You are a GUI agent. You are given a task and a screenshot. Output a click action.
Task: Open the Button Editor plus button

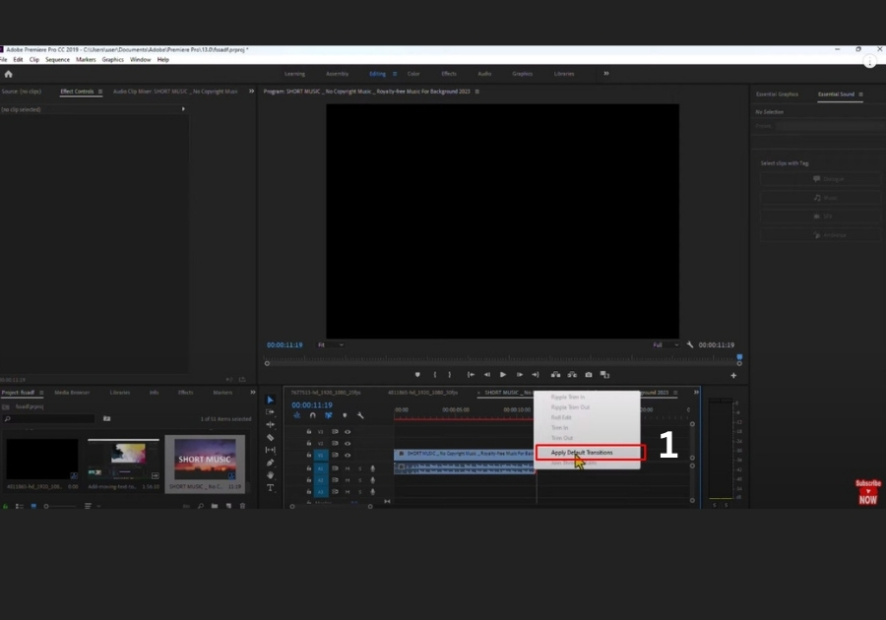click(732, 375)
